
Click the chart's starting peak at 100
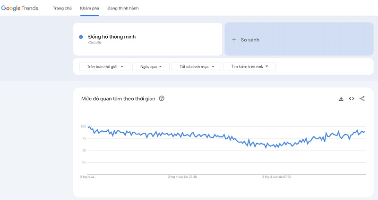[x=89, y=127]
